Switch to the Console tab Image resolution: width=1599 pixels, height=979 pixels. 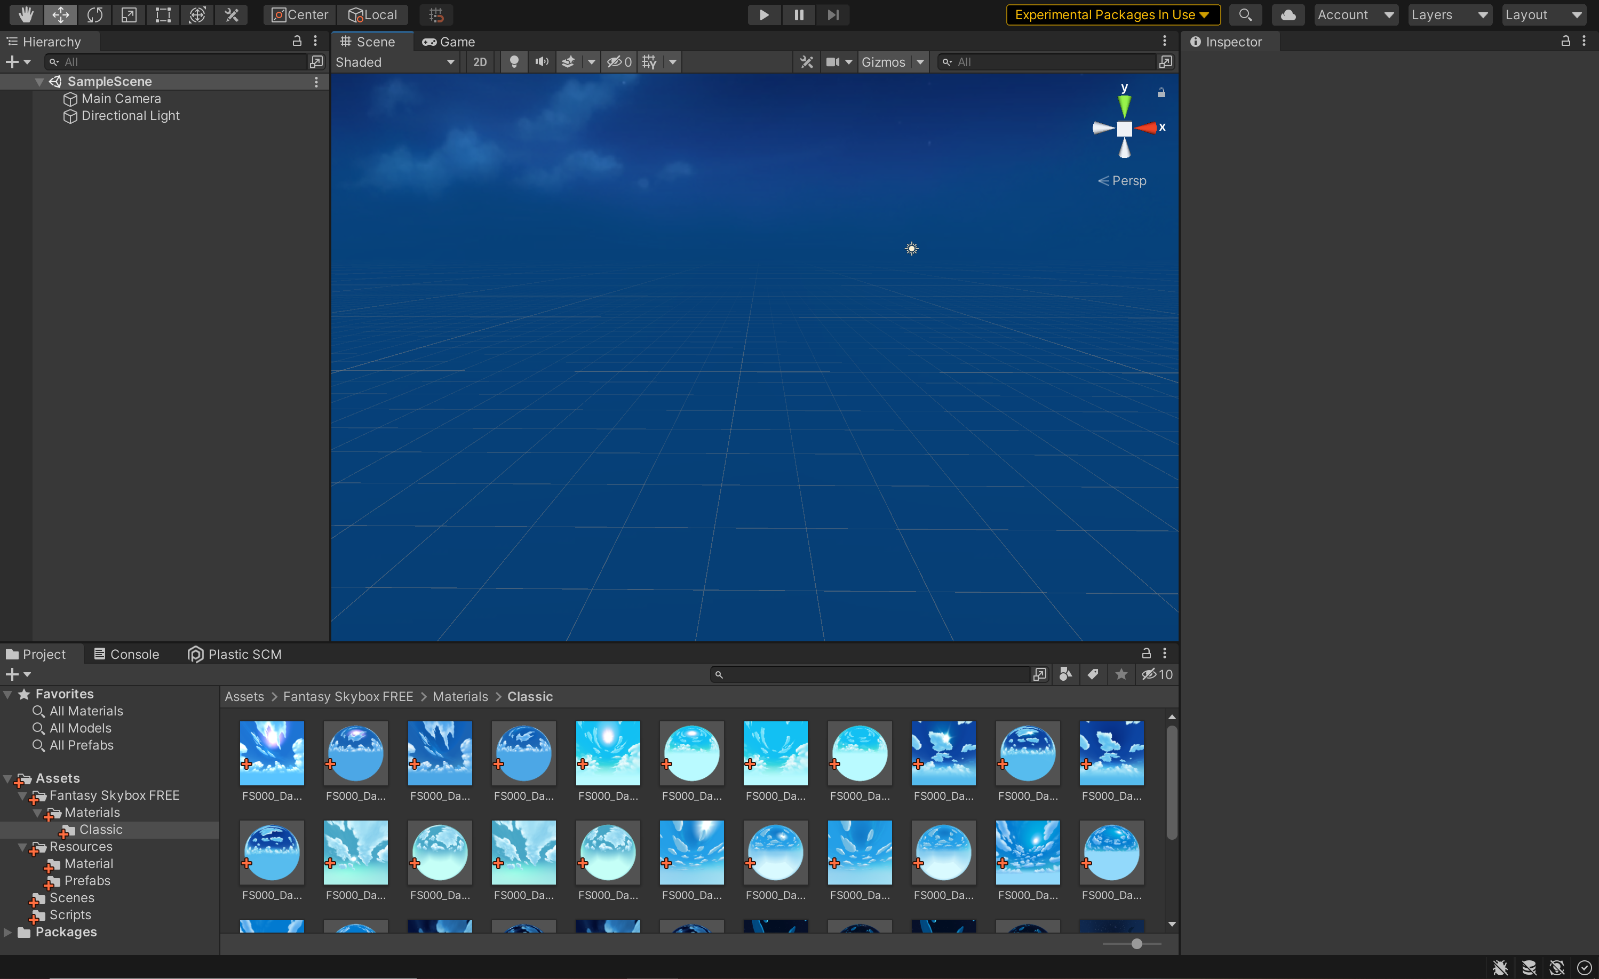click(127, 654)
